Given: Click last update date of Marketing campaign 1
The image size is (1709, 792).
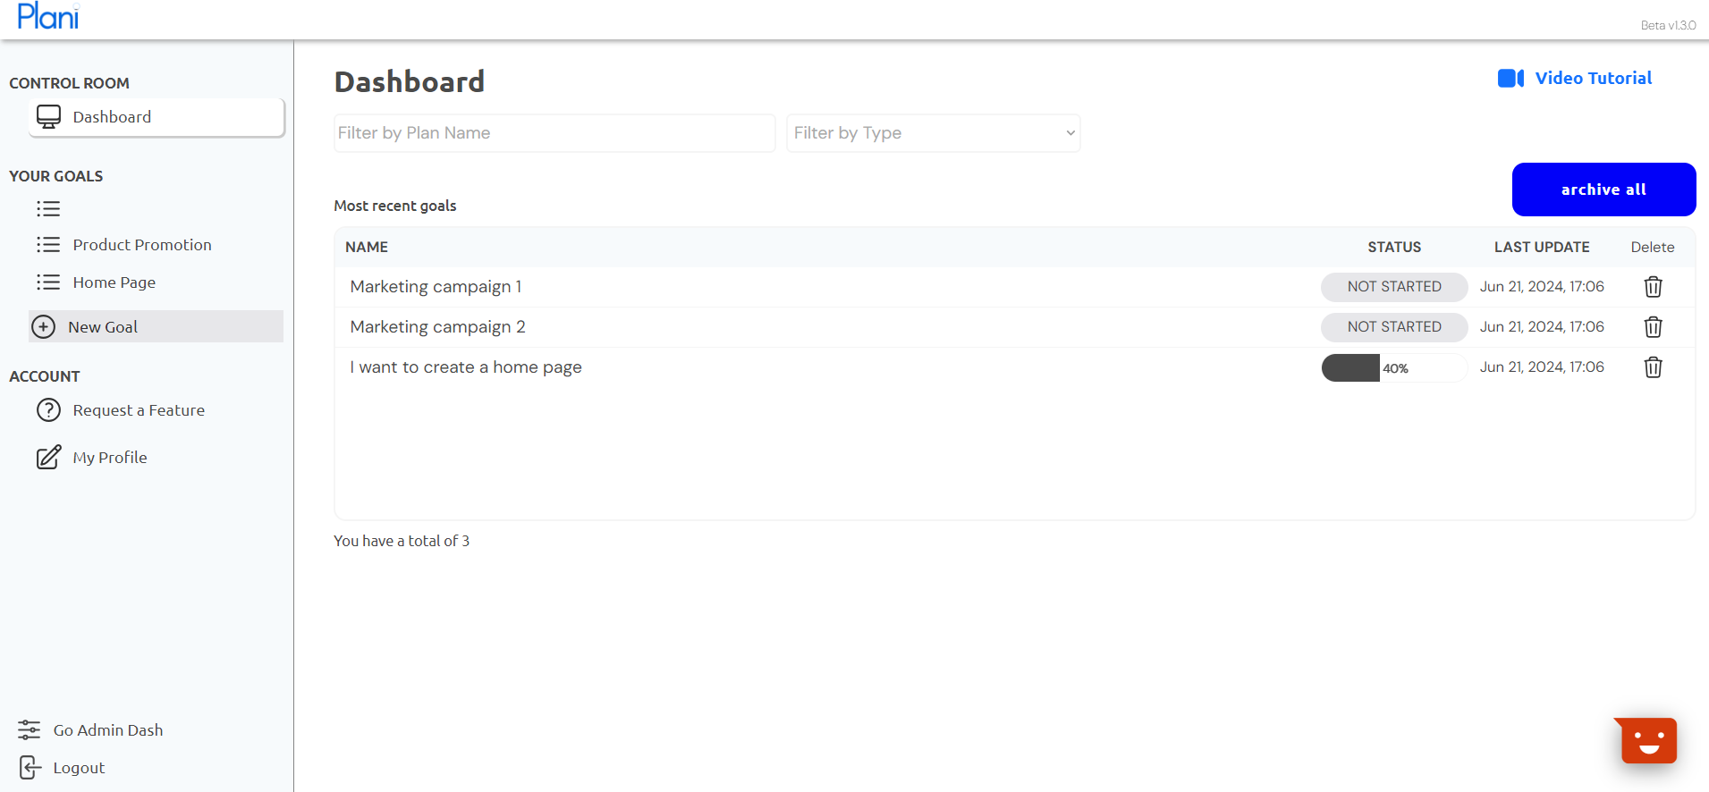Looking at the screenshot, I should (x=1542, y=287).
